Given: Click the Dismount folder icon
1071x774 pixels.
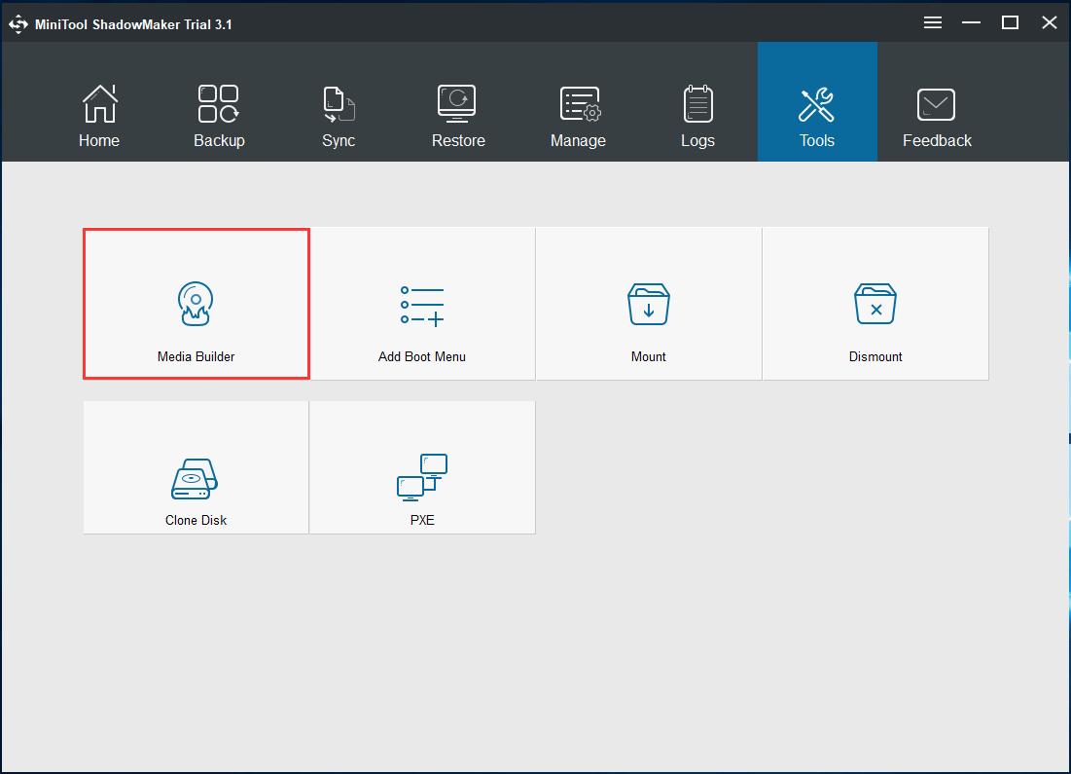Looking at the screenshot, I should click(875, 304).
